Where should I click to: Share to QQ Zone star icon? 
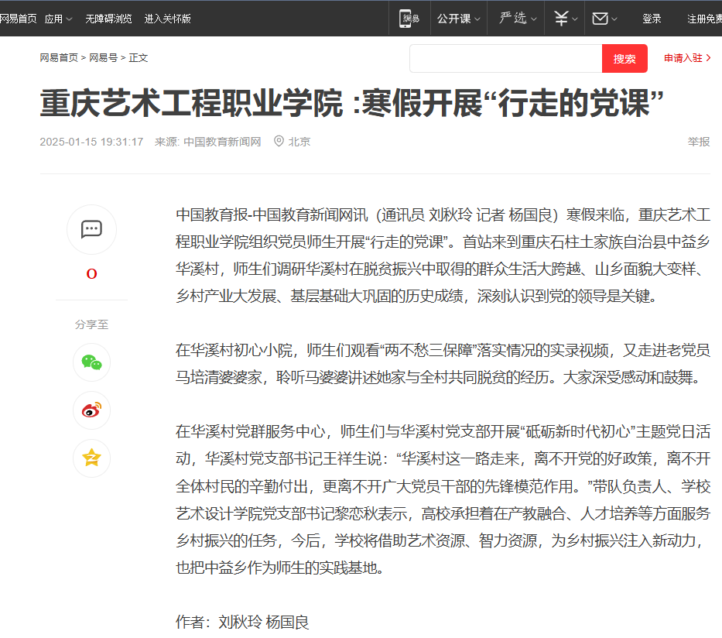[91, 458]
